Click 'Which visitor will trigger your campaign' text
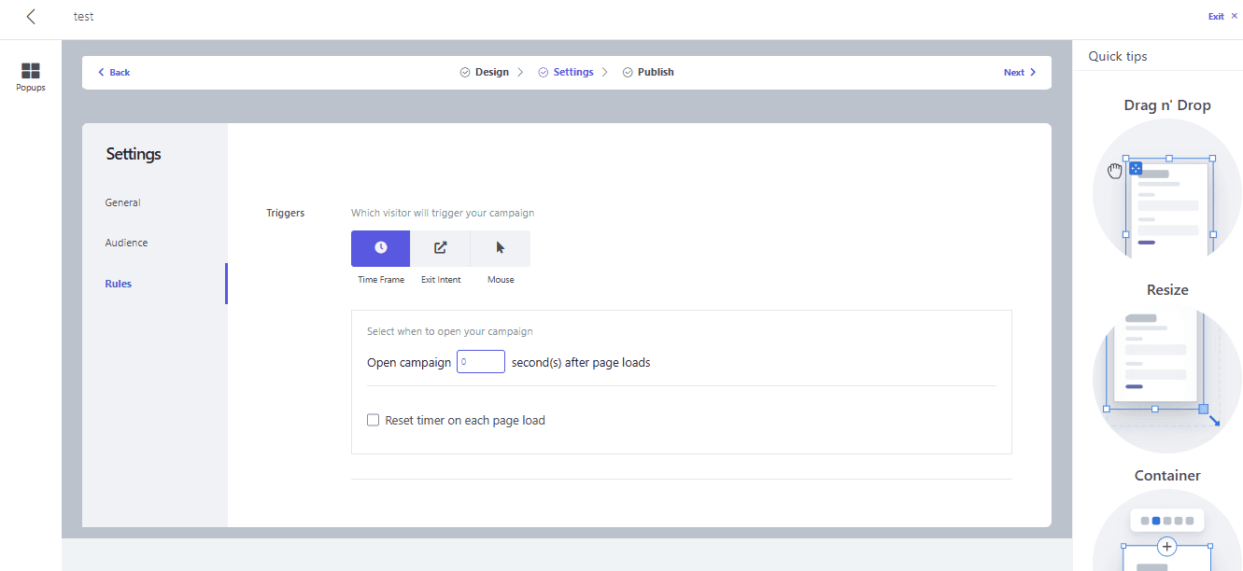This screenshot has height=571, width=1243. pyautogui.click(x=443, y=213)
